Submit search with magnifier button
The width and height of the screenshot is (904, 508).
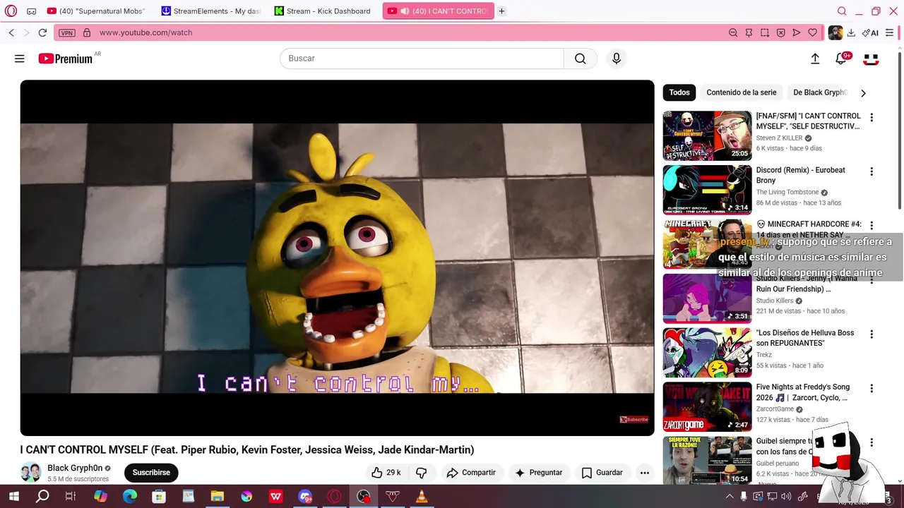coord(581,59)
